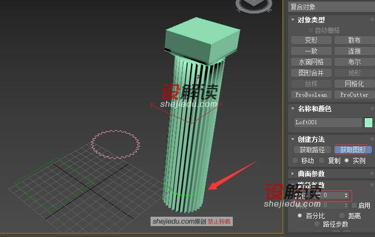Screen dimensions: 375x237
Task: Activate the ProBoolean button
Action: coord(311,95)
